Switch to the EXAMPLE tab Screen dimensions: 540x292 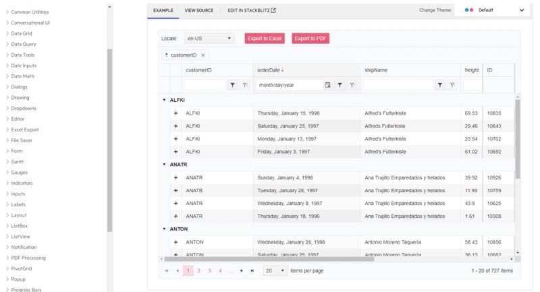[163, 10]
